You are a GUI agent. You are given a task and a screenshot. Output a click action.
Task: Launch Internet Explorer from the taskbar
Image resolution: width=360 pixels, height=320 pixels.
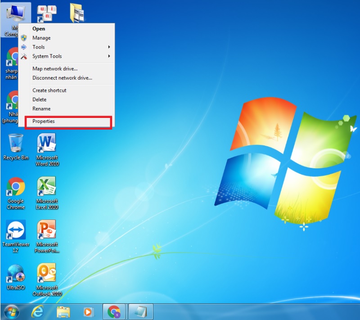point(38,311)
